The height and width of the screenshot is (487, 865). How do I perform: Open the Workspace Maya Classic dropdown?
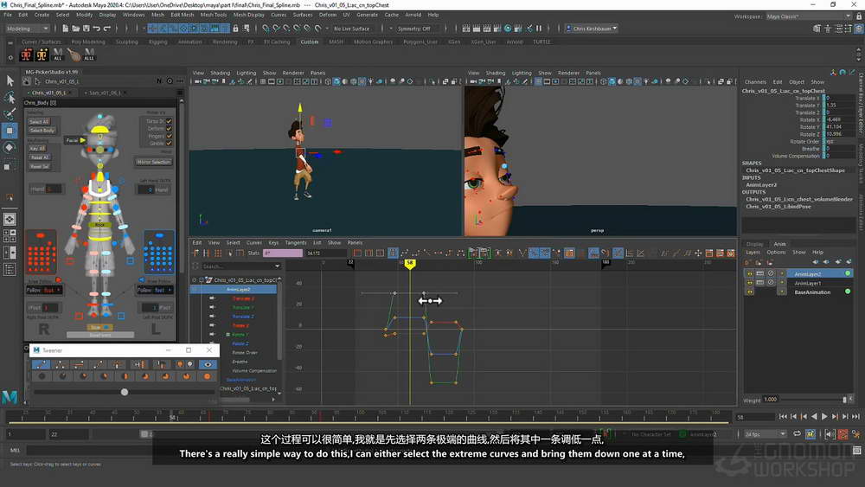[808, 16]
